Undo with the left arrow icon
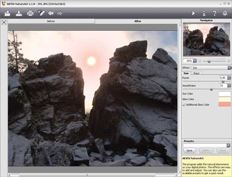This screenshot has height=177, width=232. click(51, 13)
